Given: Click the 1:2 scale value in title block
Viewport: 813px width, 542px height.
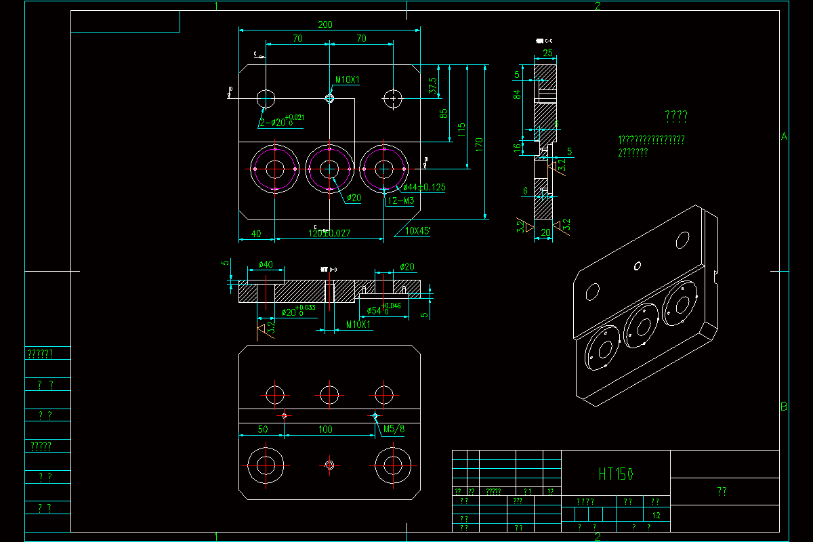Looking at the screenshot, I should [x=656, y=516].
